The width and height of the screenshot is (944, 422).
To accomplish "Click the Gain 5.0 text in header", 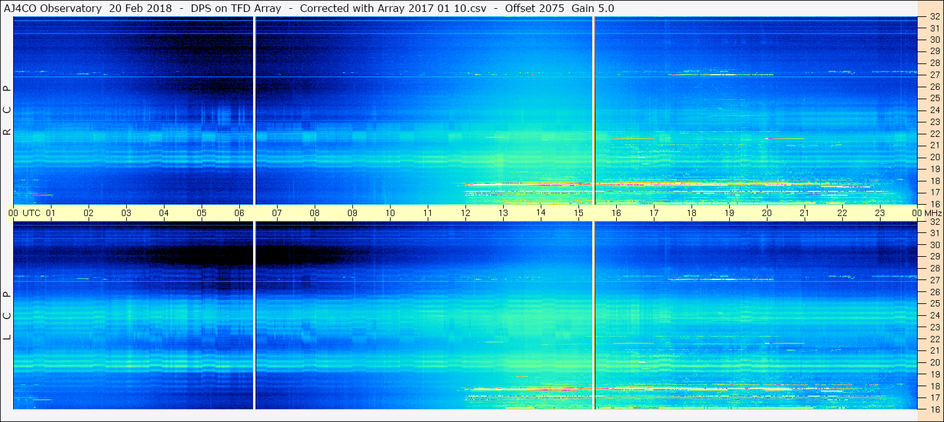I will click(x=592, y=9).
